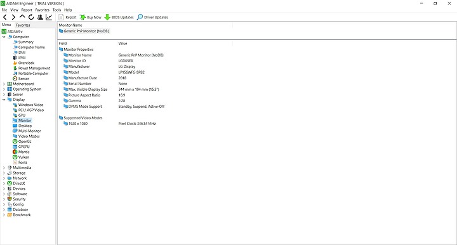Open Video Modes in the tree
The image size is (457, 245).
pyautogui.click(x=29, y=136)
